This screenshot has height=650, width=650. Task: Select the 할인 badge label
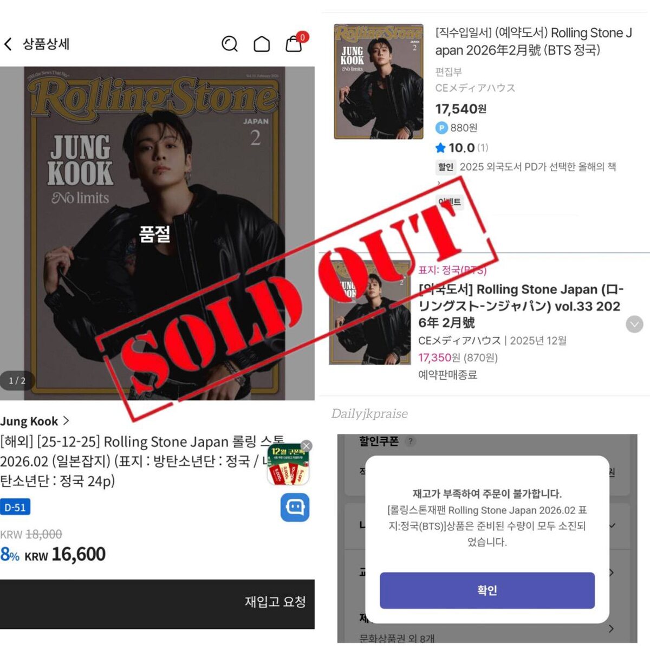point(445,167)
